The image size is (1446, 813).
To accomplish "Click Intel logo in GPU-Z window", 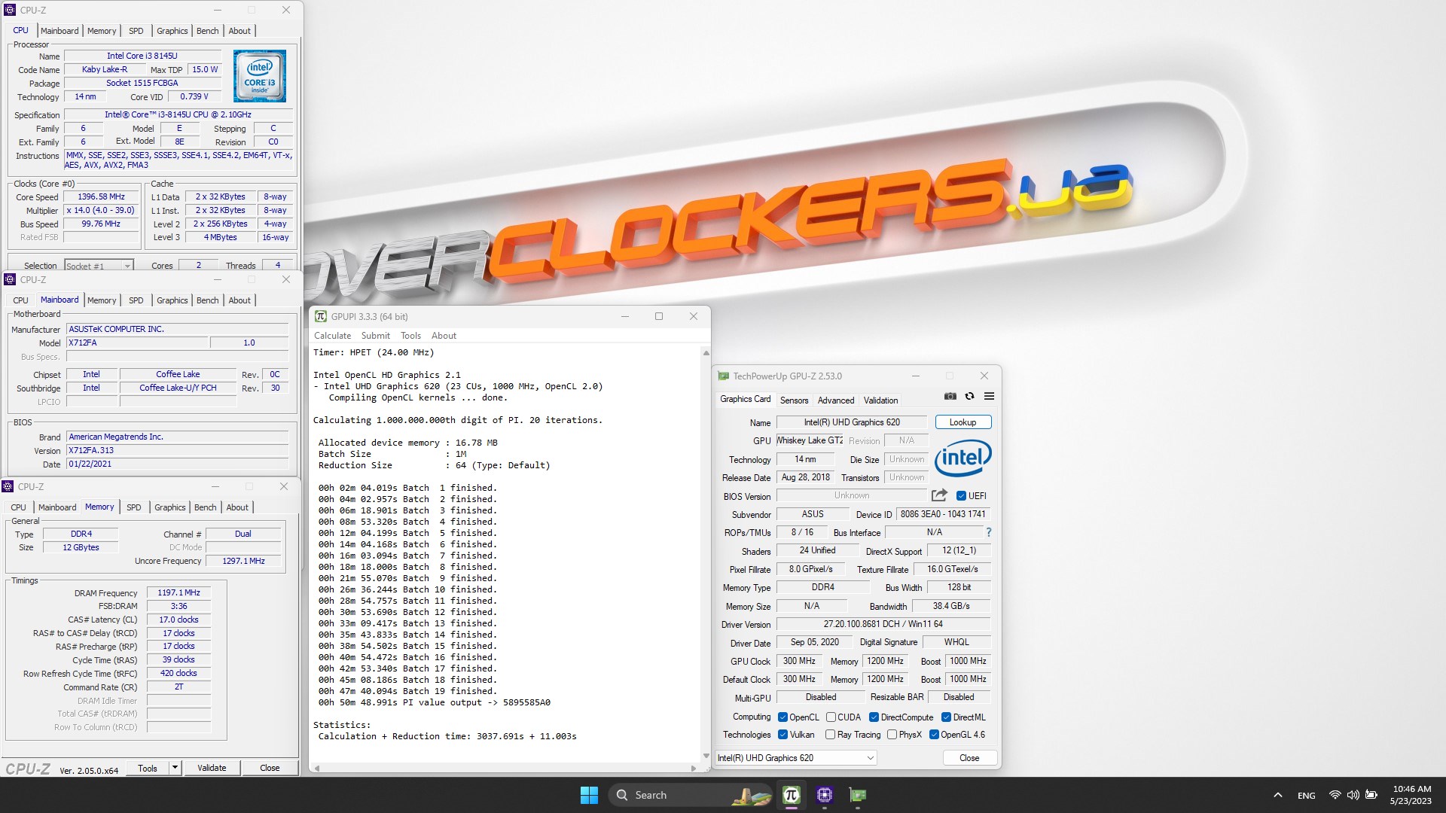I will pos(962,457).
